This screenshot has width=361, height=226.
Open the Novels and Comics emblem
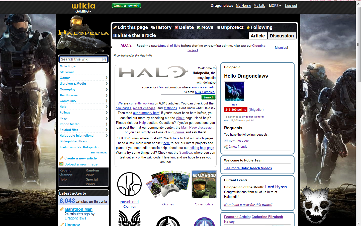tap(129, 184)
